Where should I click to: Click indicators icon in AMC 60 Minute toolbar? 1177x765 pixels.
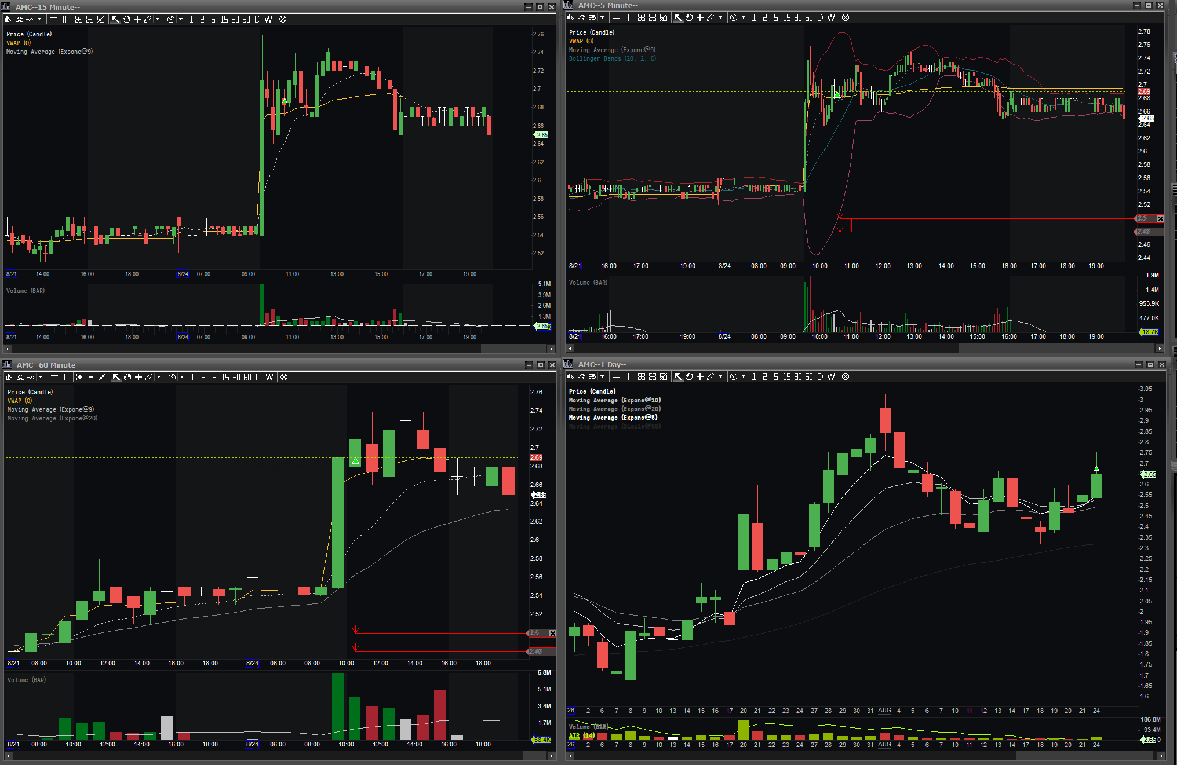(20, 377)
